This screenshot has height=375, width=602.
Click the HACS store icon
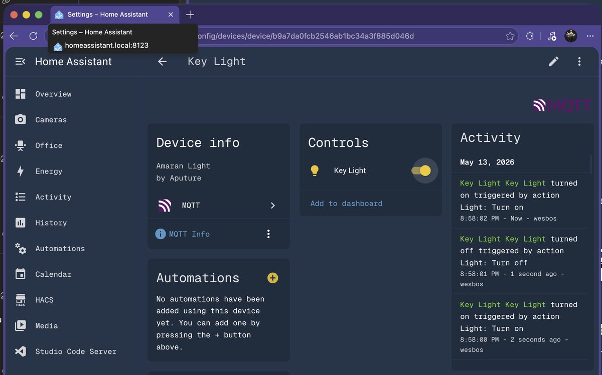coord(20,300)
